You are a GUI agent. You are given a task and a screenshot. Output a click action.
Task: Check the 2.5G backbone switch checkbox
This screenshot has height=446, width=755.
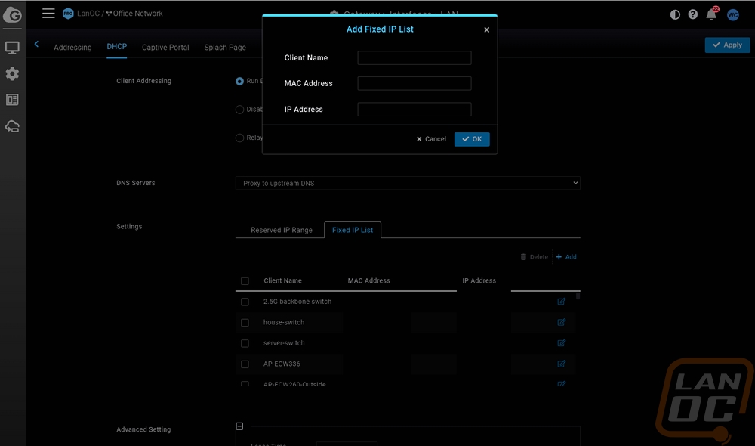tap(245, 302)
